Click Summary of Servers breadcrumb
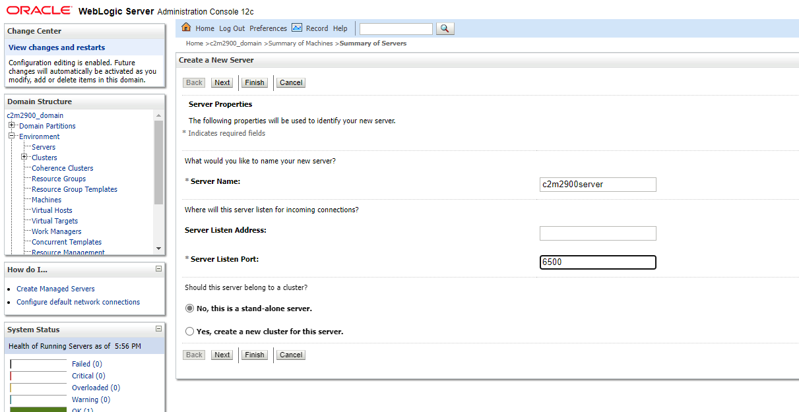 [373, 44]
